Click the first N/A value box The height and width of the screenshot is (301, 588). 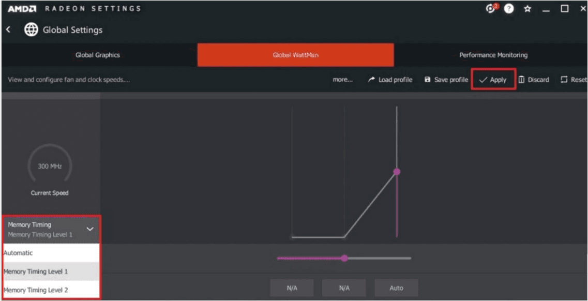point(292,288)
